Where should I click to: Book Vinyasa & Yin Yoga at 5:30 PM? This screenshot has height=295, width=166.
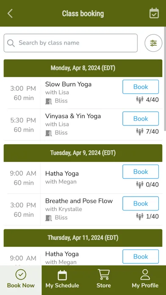pos(141,119)
